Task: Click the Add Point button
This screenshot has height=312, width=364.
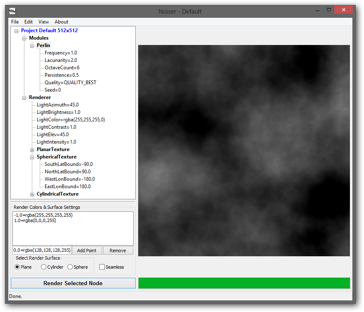Action: [x=87, y=251]
